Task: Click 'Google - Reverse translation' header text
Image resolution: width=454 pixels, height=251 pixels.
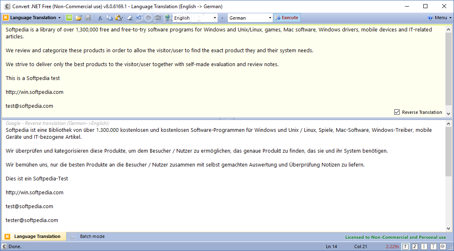Action: (x=58, y=123)
